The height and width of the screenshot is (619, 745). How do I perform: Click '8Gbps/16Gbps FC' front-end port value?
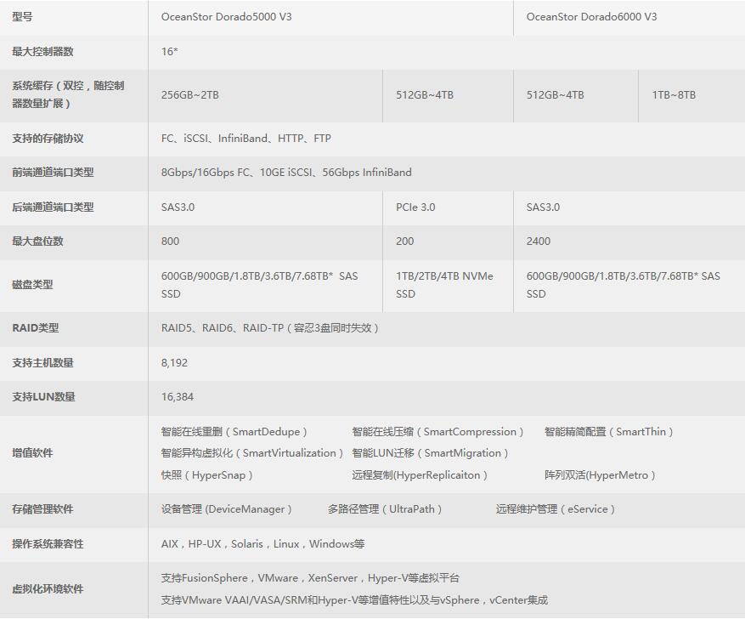(206, 172)
